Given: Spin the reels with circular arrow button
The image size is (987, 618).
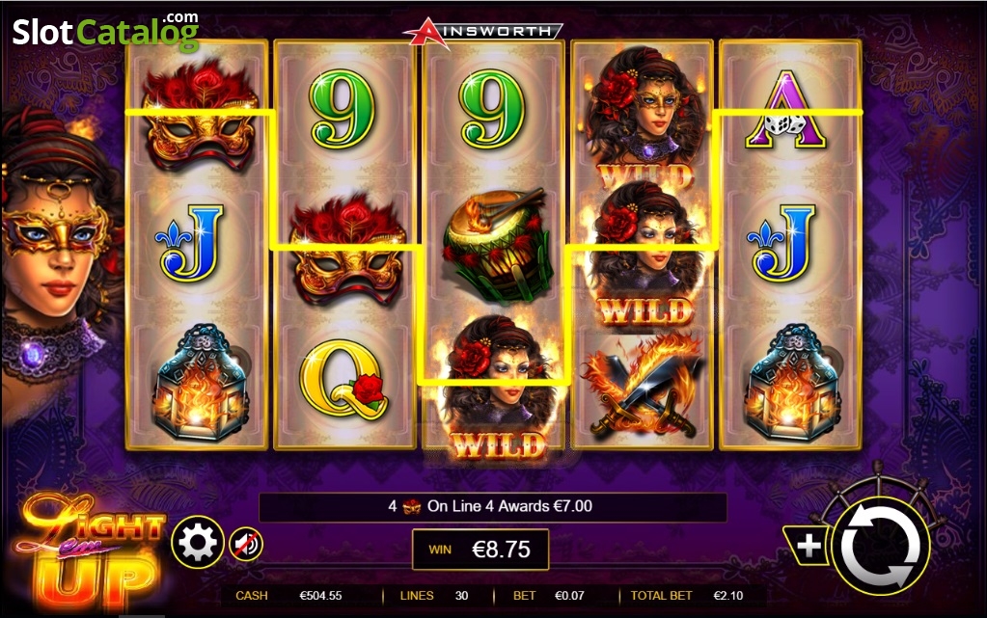Looking at the screenshot, I should pyautogui.click(x=880, y=547).
